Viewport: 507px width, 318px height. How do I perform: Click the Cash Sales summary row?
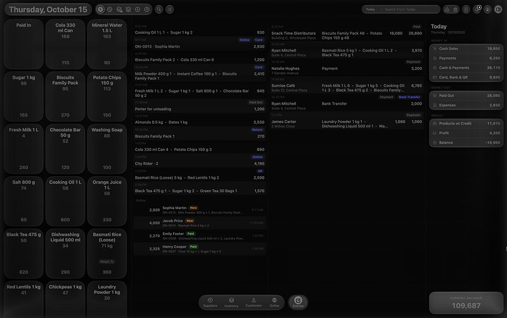coord(466,49)
